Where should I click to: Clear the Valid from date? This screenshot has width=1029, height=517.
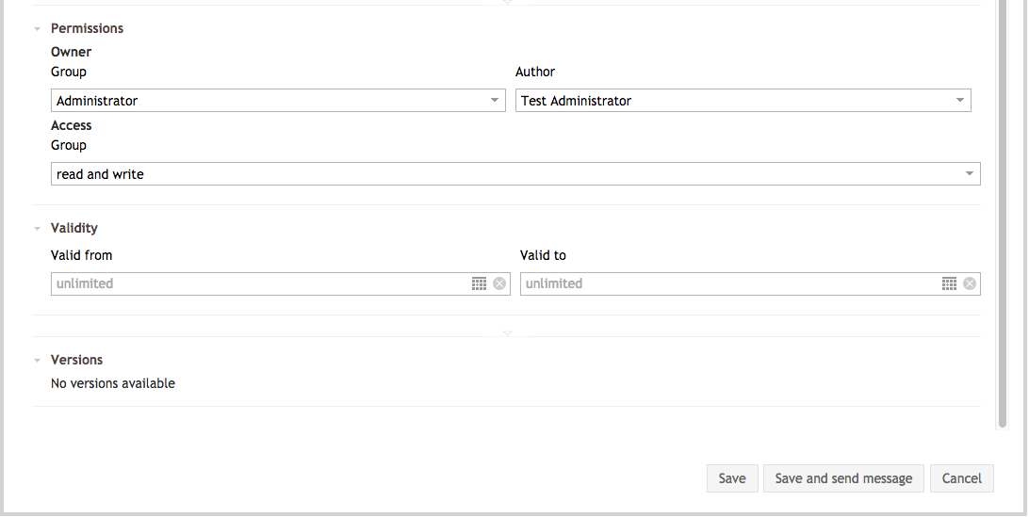(499, 283)
